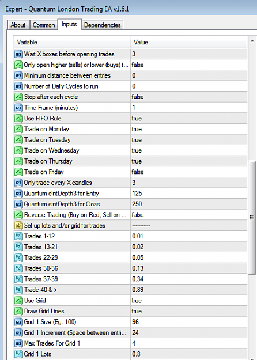This screenshot has height=360, width=257.
Task: Select the false value of Stop after each cycle
Action: click(138, 97)
